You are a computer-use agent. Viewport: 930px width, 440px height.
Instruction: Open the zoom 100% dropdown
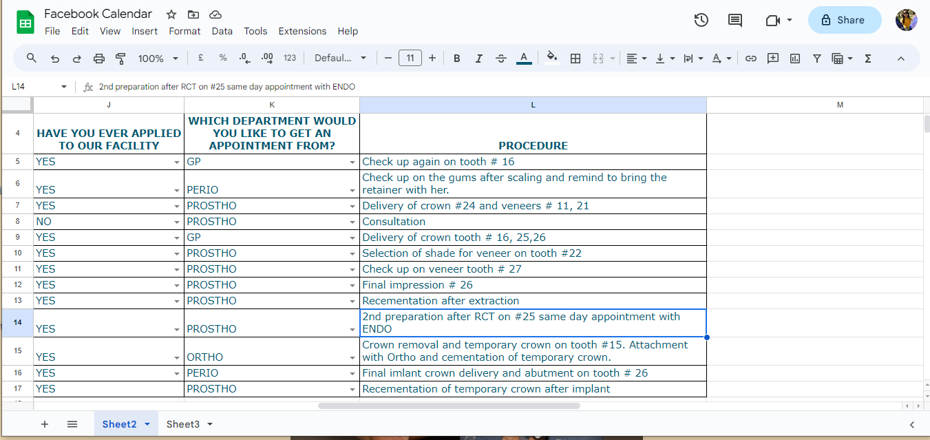158,59
